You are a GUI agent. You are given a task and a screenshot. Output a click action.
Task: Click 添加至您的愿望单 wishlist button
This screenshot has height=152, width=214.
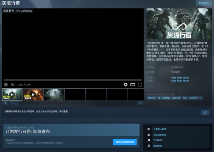(125, 142)
